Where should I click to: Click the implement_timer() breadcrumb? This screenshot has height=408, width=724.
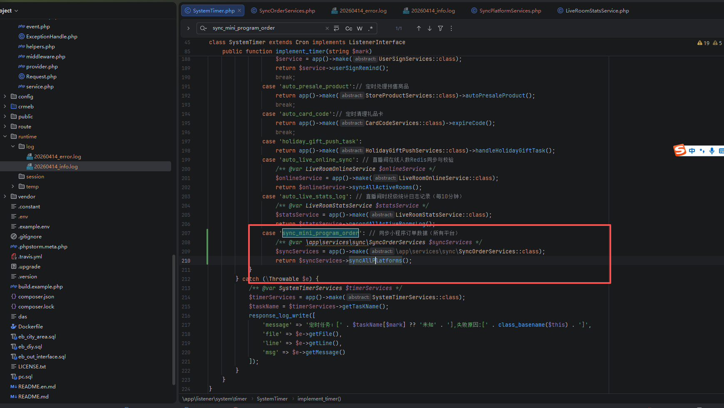click(319, 399)
